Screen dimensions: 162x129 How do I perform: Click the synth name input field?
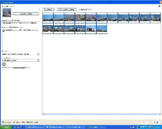[21, 23]
